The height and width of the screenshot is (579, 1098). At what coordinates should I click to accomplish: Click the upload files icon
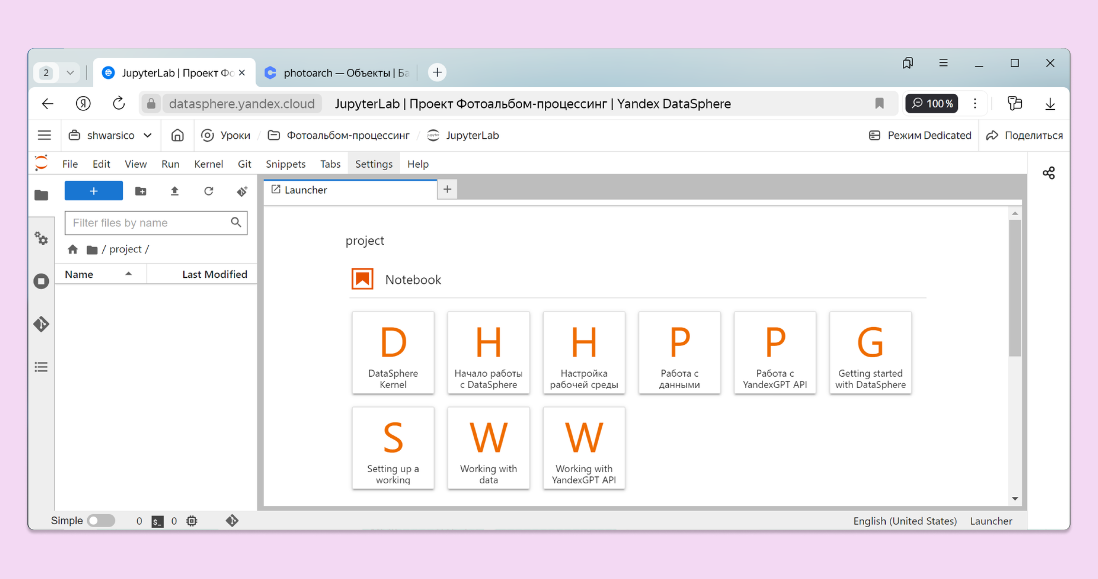[174, 191]
